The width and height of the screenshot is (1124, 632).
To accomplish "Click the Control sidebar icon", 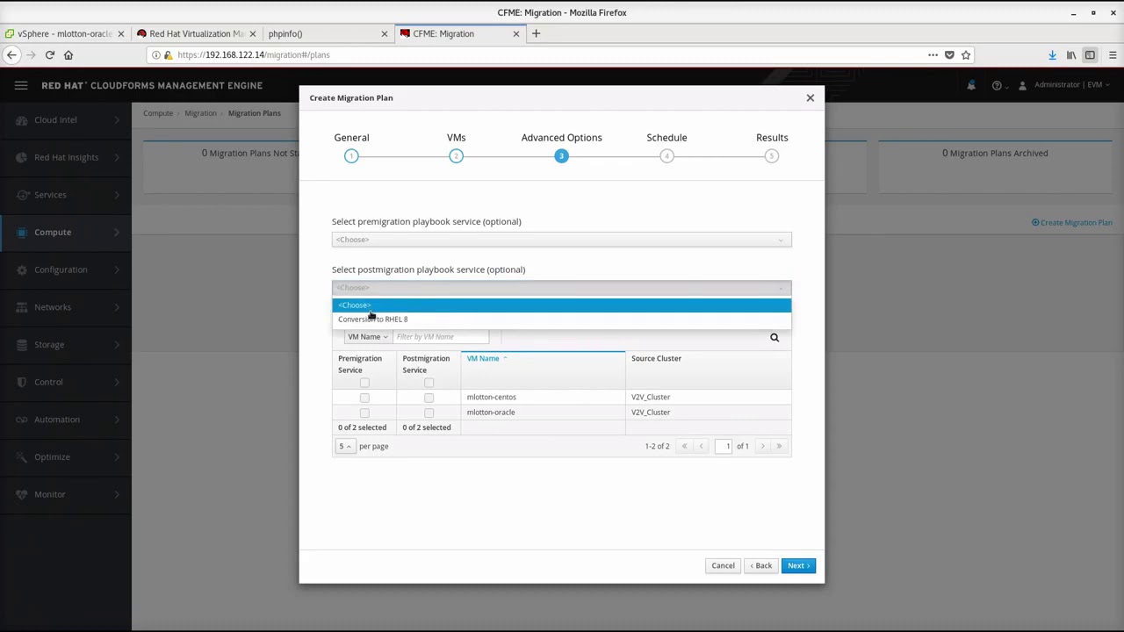I will [x=21, y=382].
